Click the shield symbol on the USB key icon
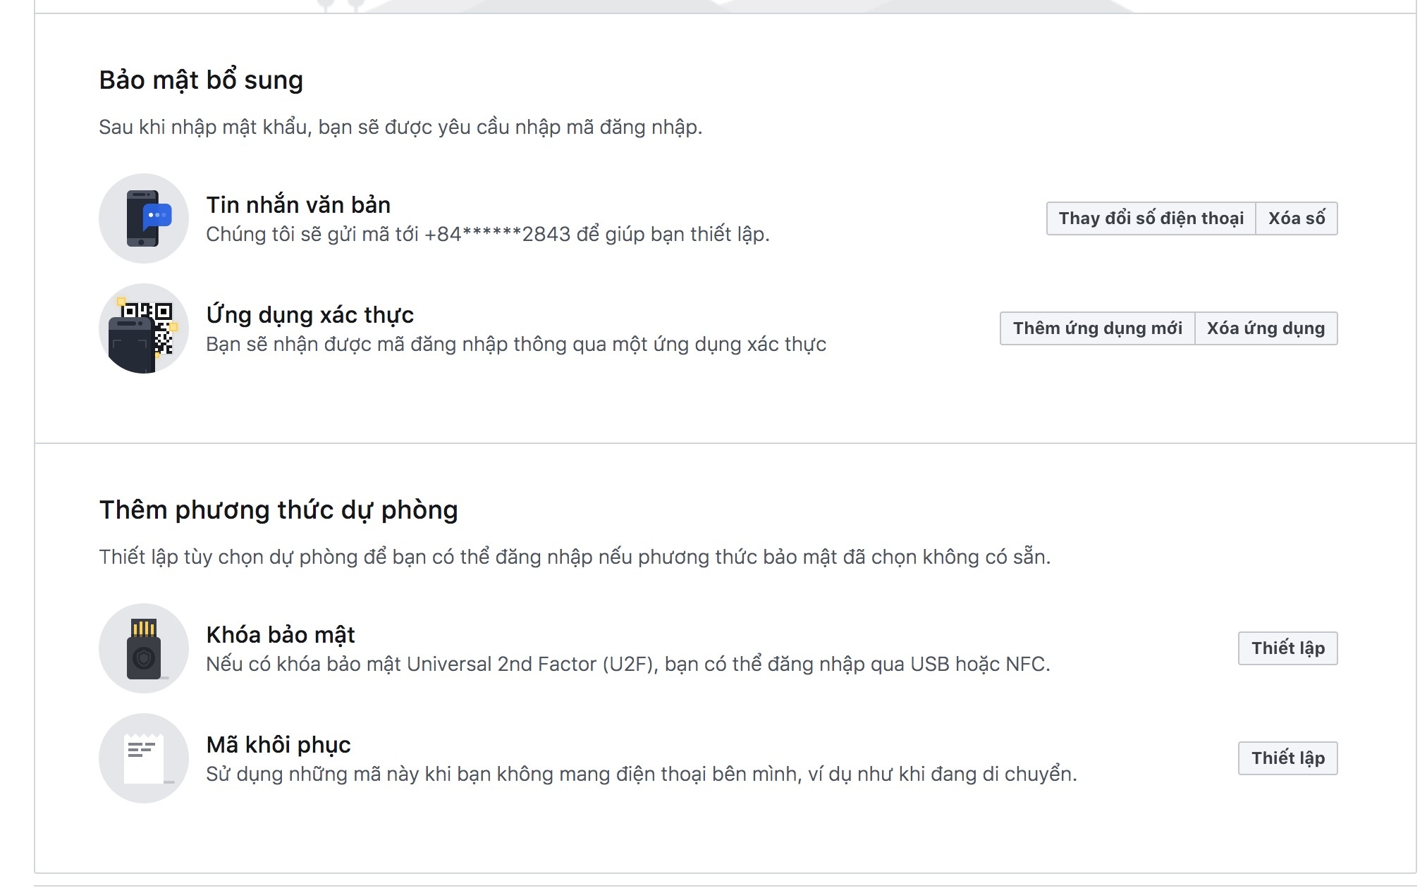Viewport: 1427px width, 895px height. click(142, 657)
